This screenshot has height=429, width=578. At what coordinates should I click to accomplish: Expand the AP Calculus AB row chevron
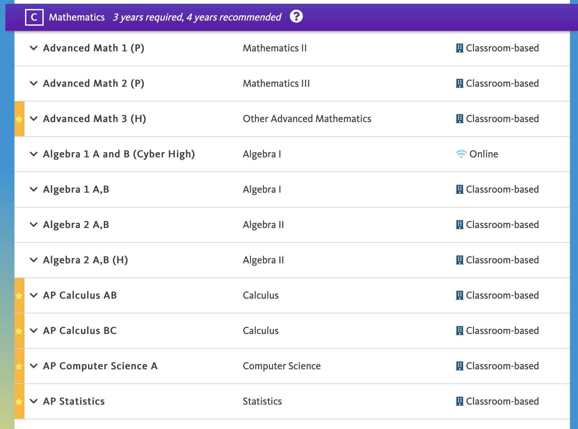(x=34, y=295)
